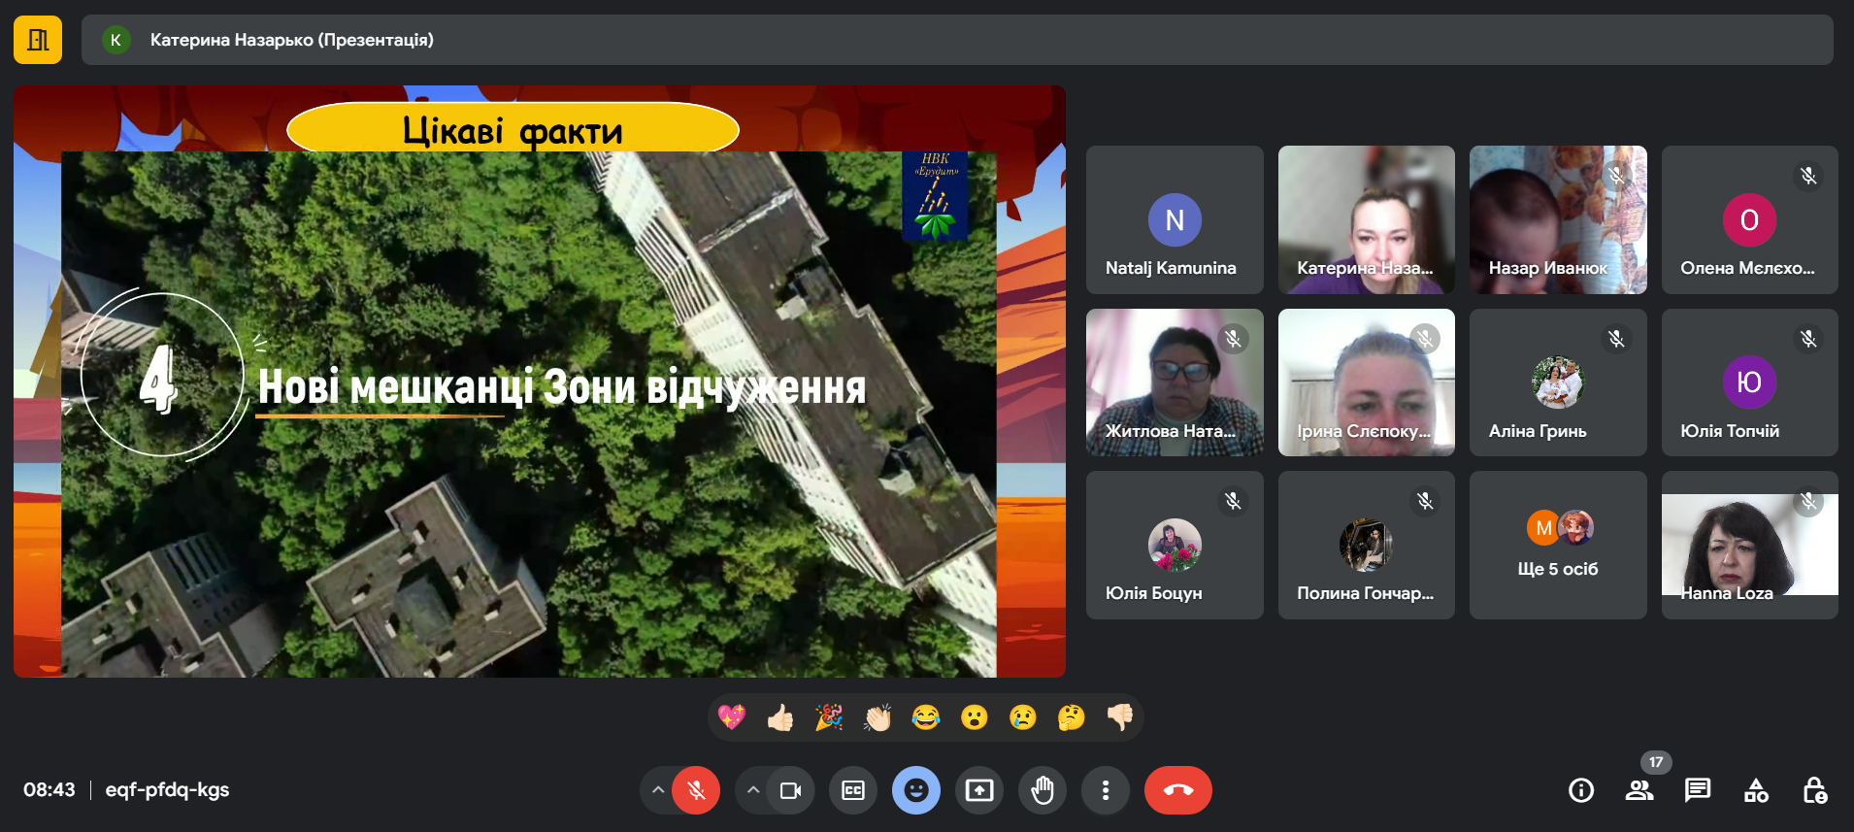Raise your hand
Image resolution: width=1854 pixels, height=832 pixels.
(x=1042, y=790)
